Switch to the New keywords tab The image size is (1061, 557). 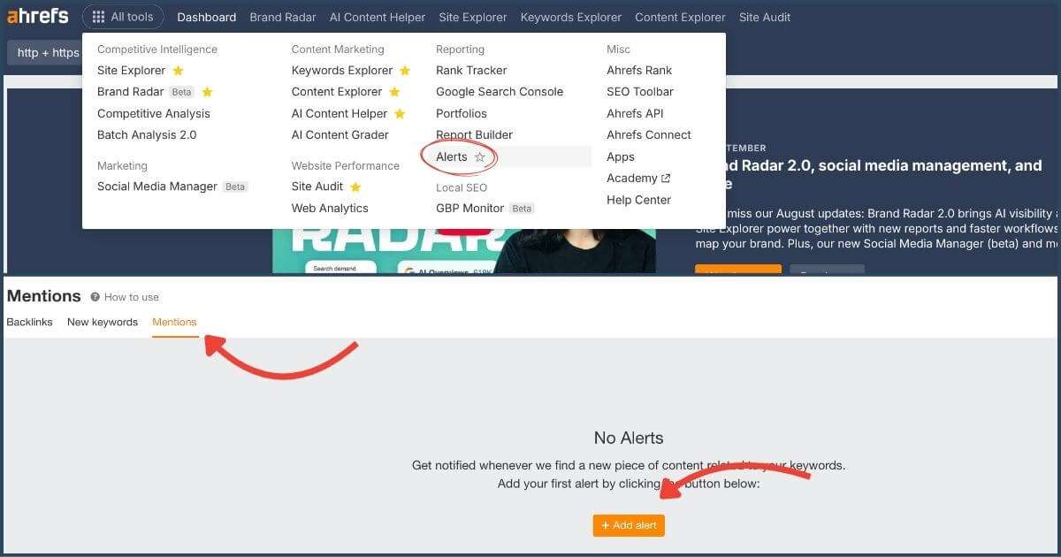click(x=102, y=322)
